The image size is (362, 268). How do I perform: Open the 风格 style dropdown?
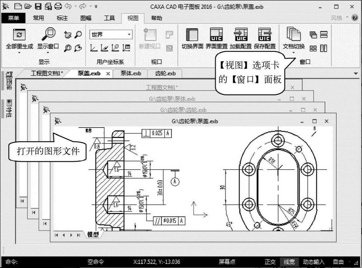339,18
